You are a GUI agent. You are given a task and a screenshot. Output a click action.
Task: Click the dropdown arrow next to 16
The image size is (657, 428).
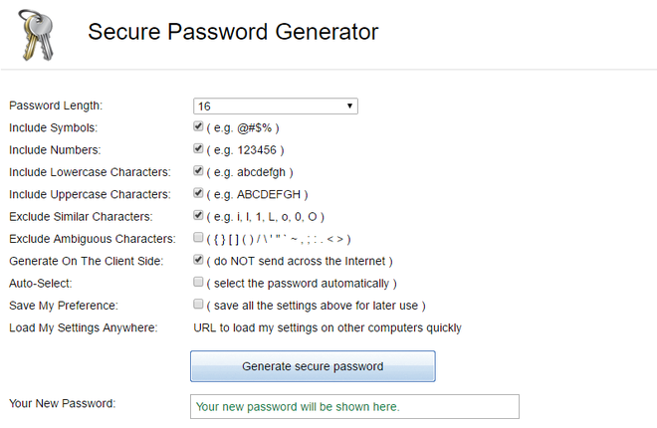point(349,106)
